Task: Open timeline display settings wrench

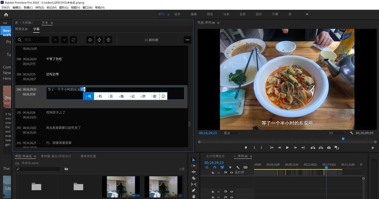Action: [x=238, y=167]
